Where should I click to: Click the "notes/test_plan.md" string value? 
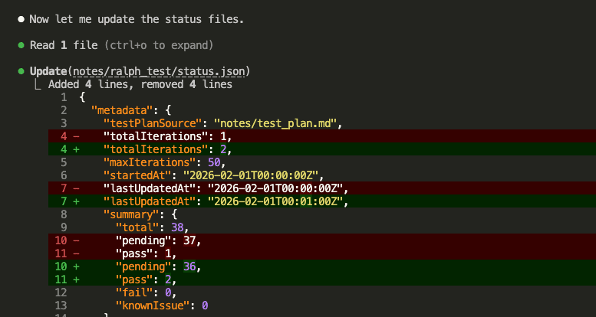(275, 123)
